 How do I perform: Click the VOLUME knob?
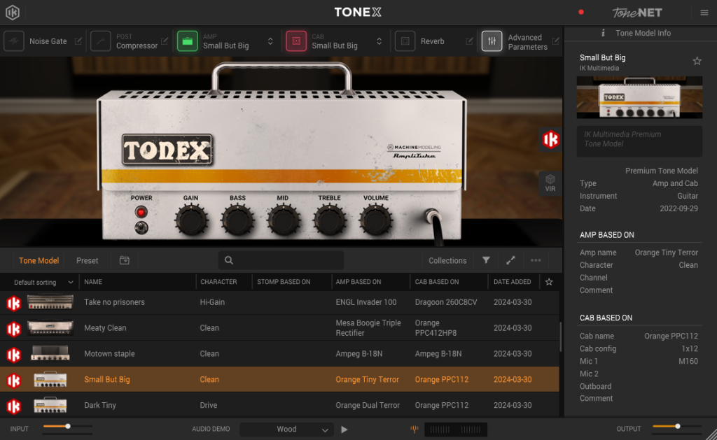point(375,220)
